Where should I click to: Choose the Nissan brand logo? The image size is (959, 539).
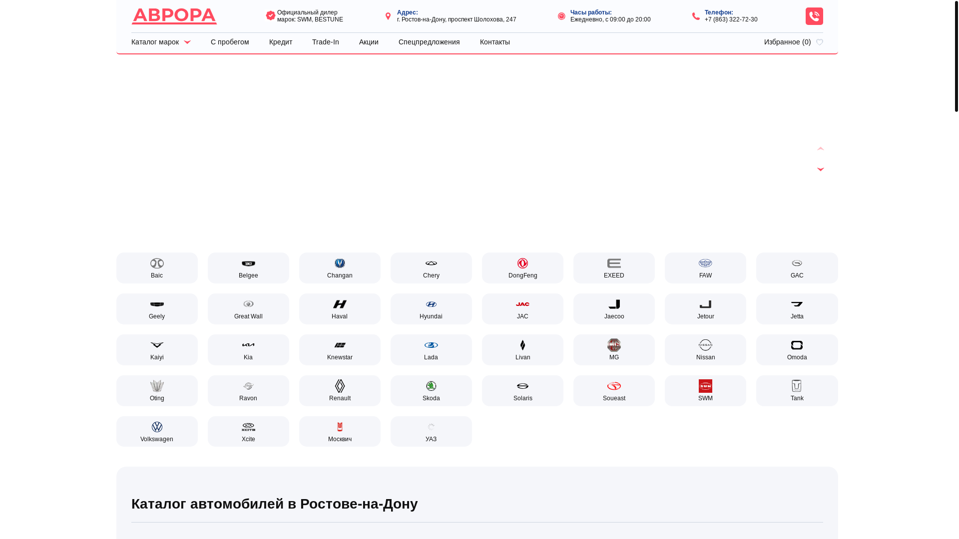(x=705, y=345)
